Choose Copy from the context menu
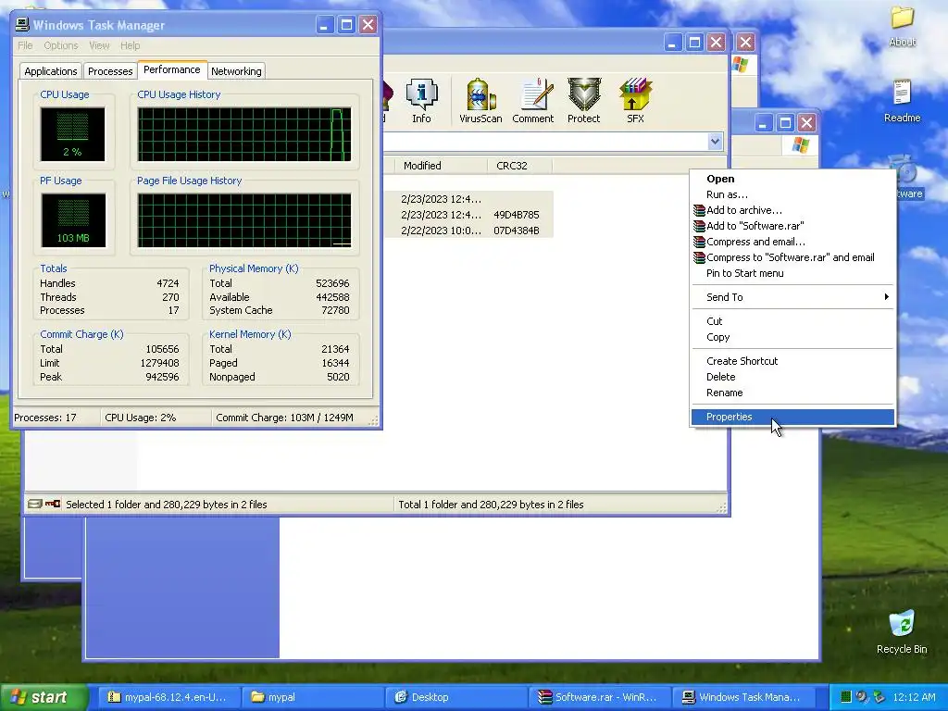 792,337
